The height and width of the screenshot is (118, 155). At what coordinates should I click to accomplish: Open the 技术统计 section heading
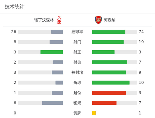pyautogui.click(x=15, y=7)
